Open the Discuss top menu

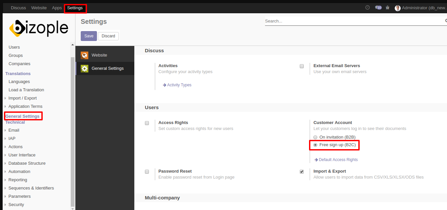pos(18,8)
